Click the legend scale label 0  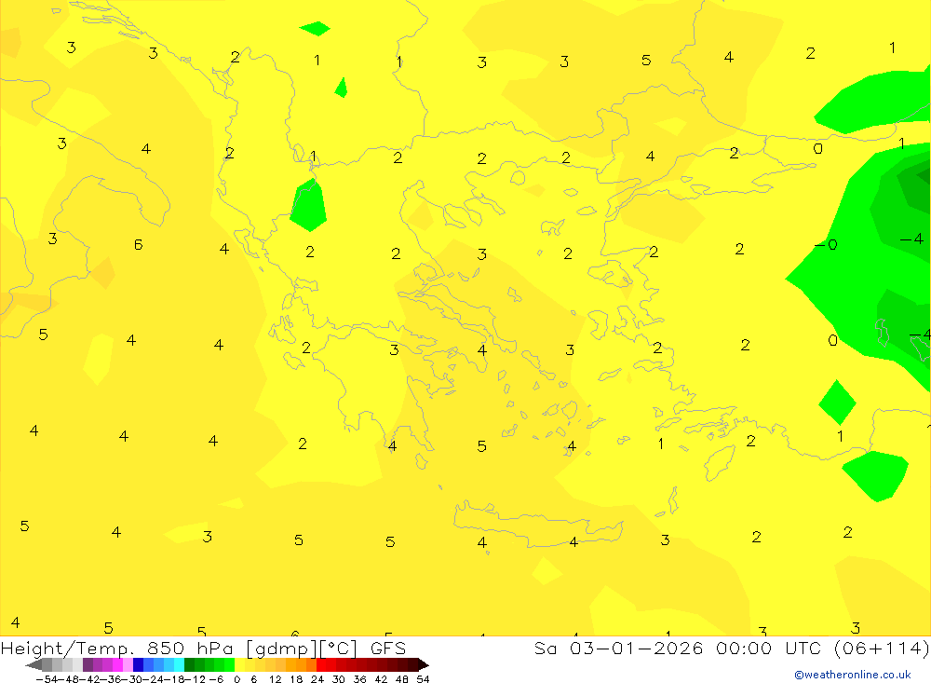coord(236,679)
